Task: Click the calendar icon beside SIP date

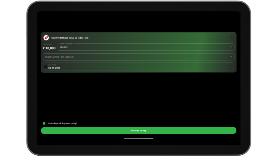Action: [x=46, y=67]
